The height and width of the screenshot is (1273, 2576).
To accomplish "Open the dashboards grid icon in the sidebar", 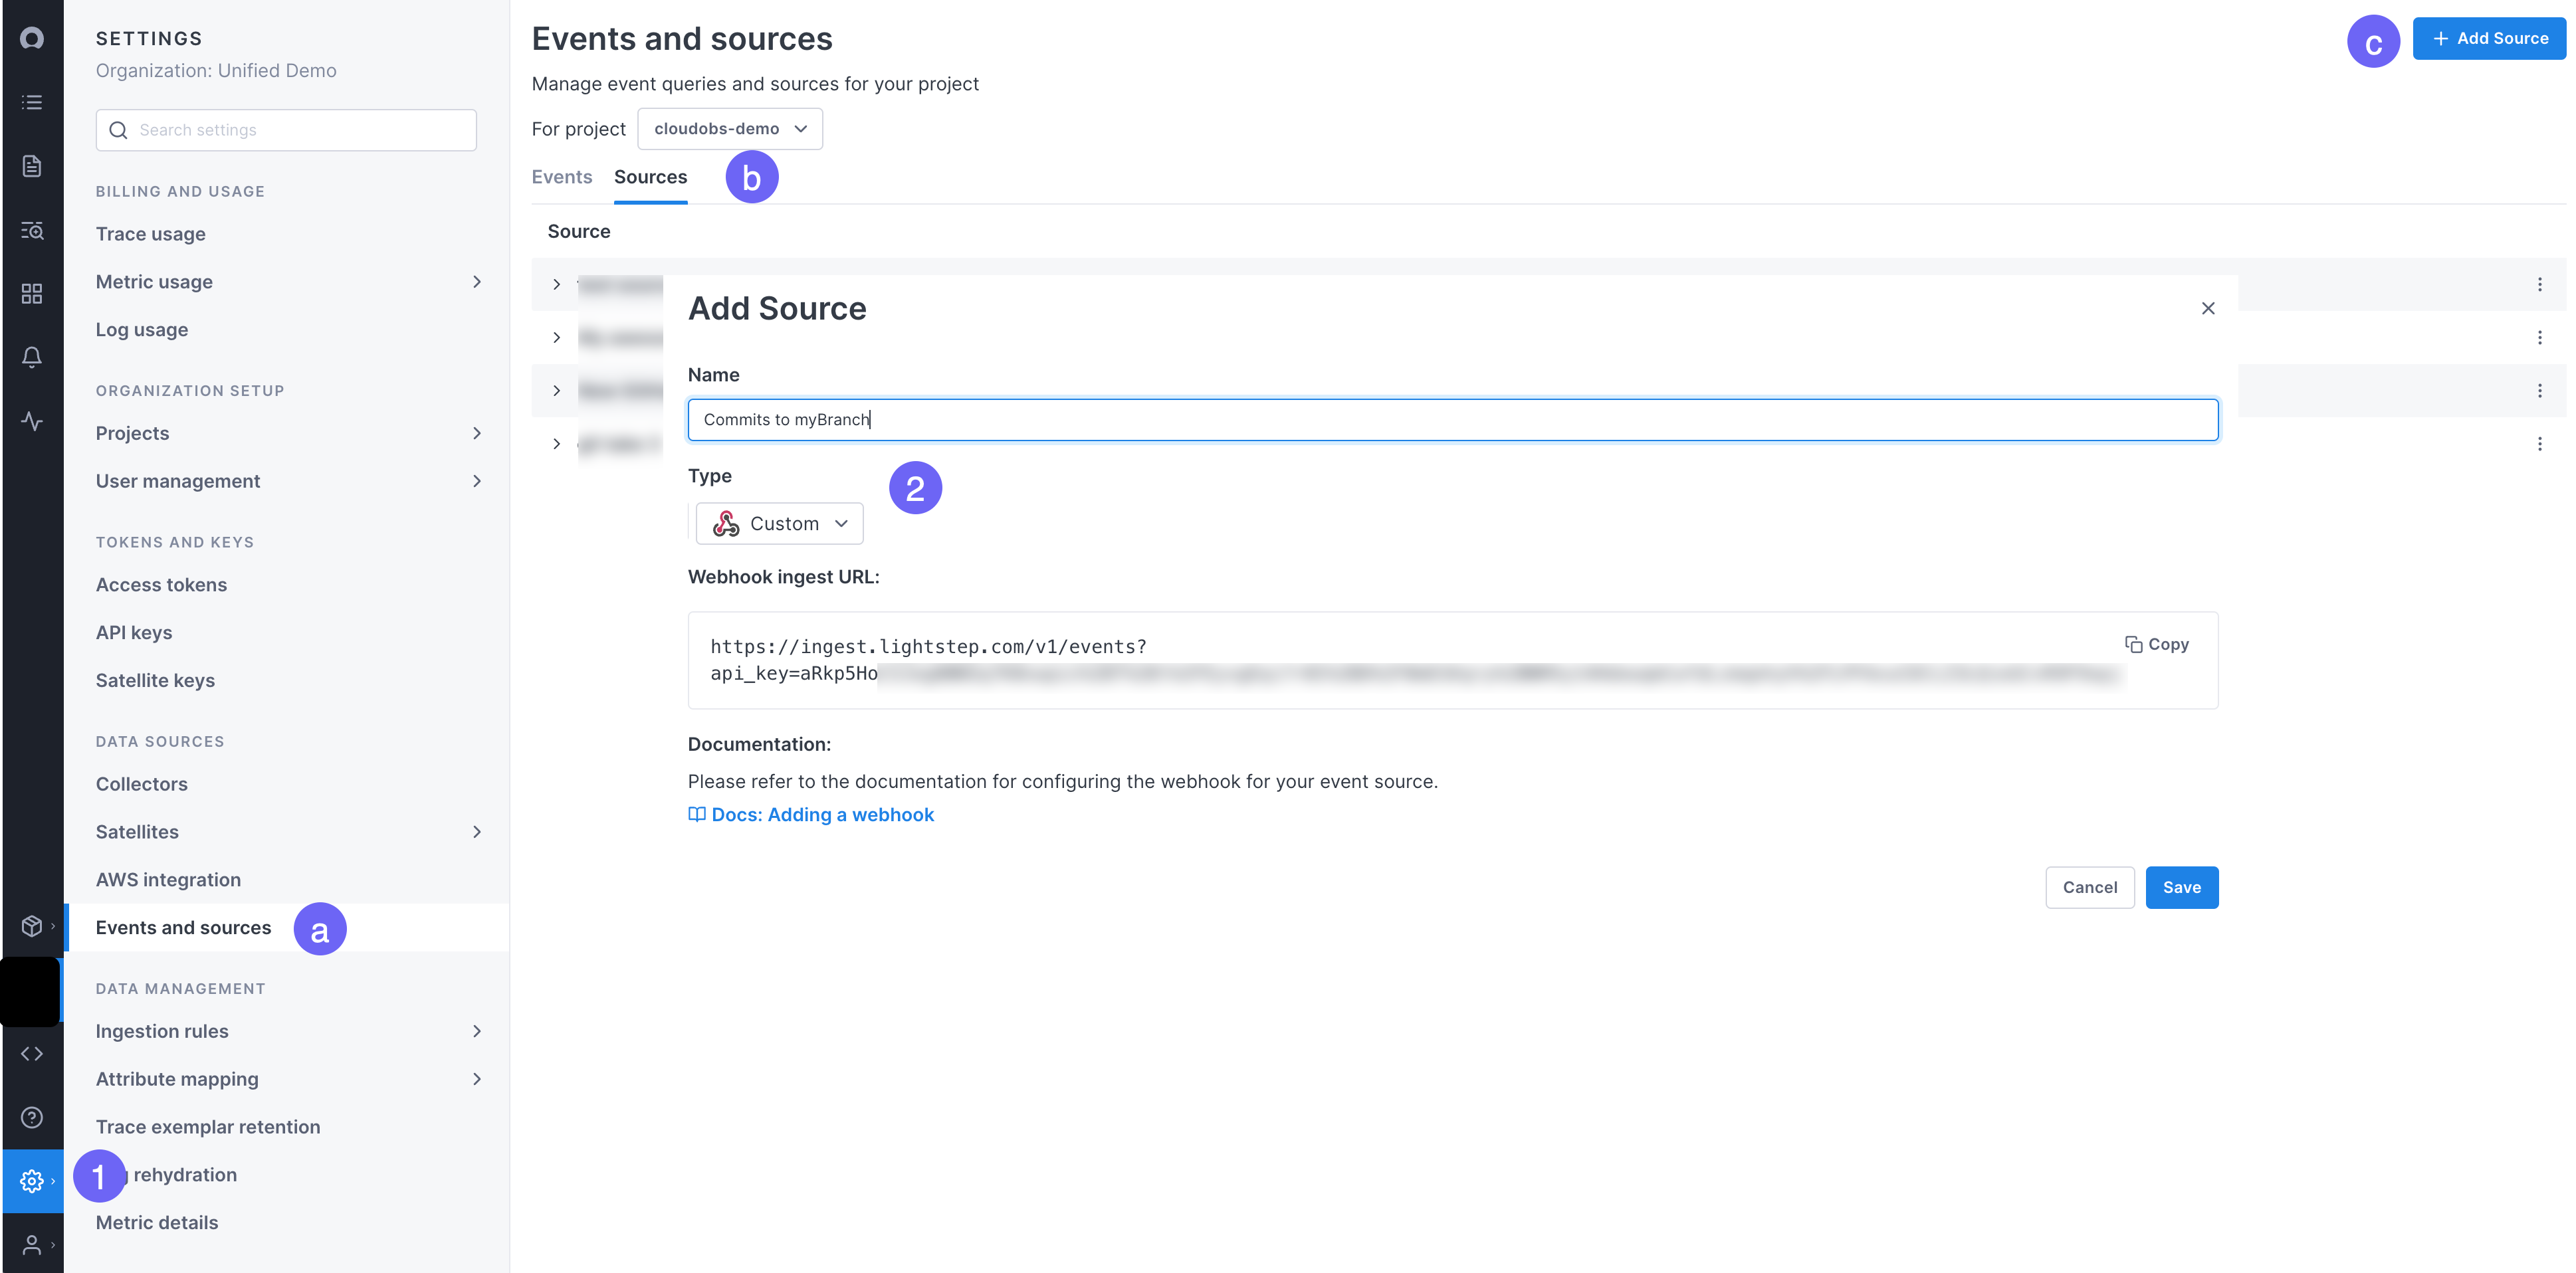I will pyautogui.click(x=31, y=294).
